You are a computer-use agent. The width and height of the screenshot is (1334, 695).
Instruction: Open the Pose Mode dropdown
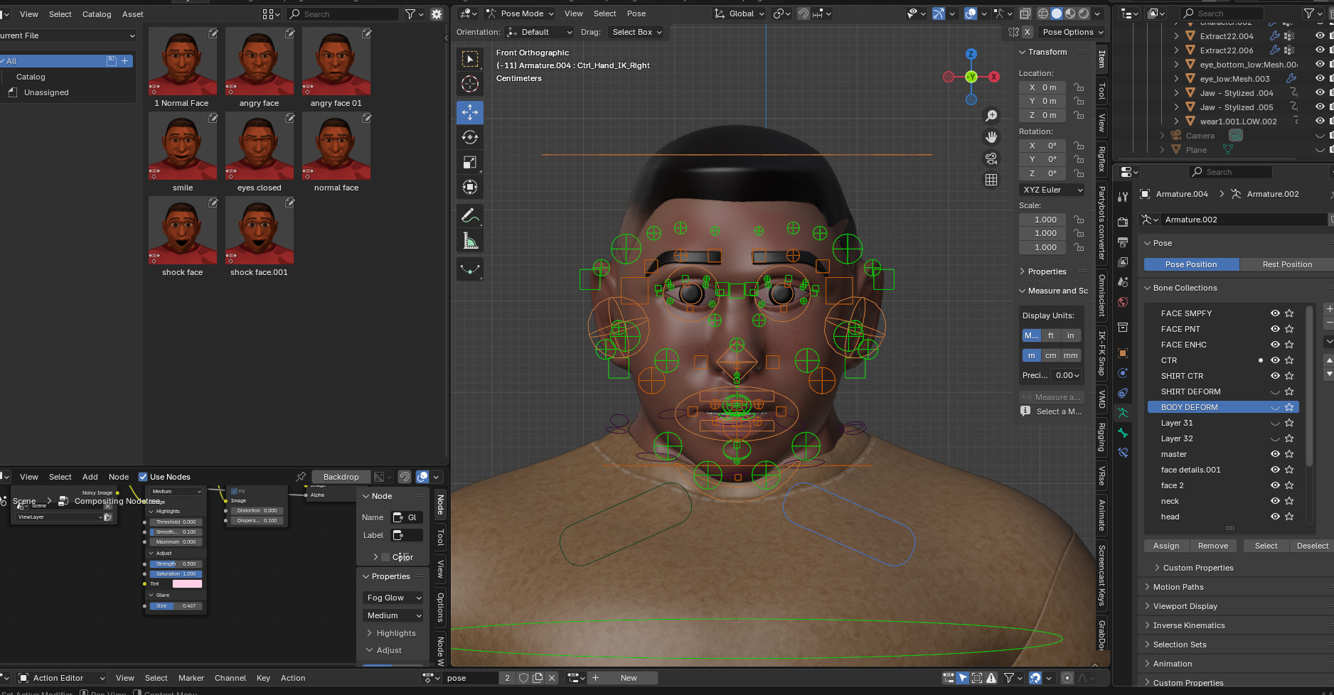pos(521,14)
